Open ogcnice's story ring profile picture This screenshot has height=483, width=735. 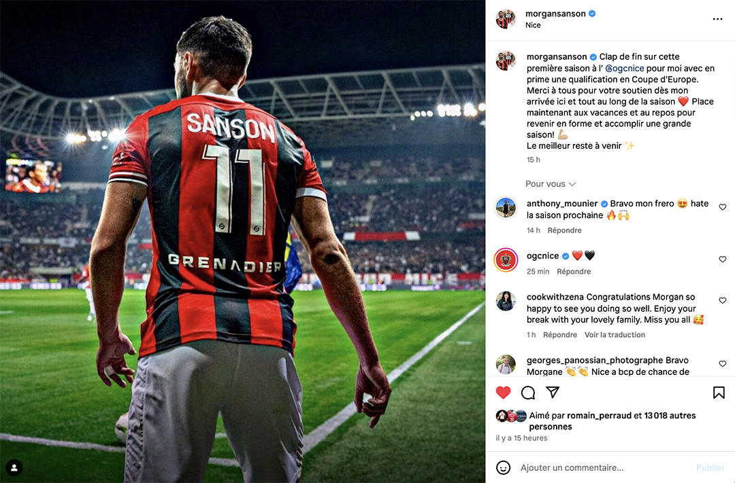coord(506,260)
